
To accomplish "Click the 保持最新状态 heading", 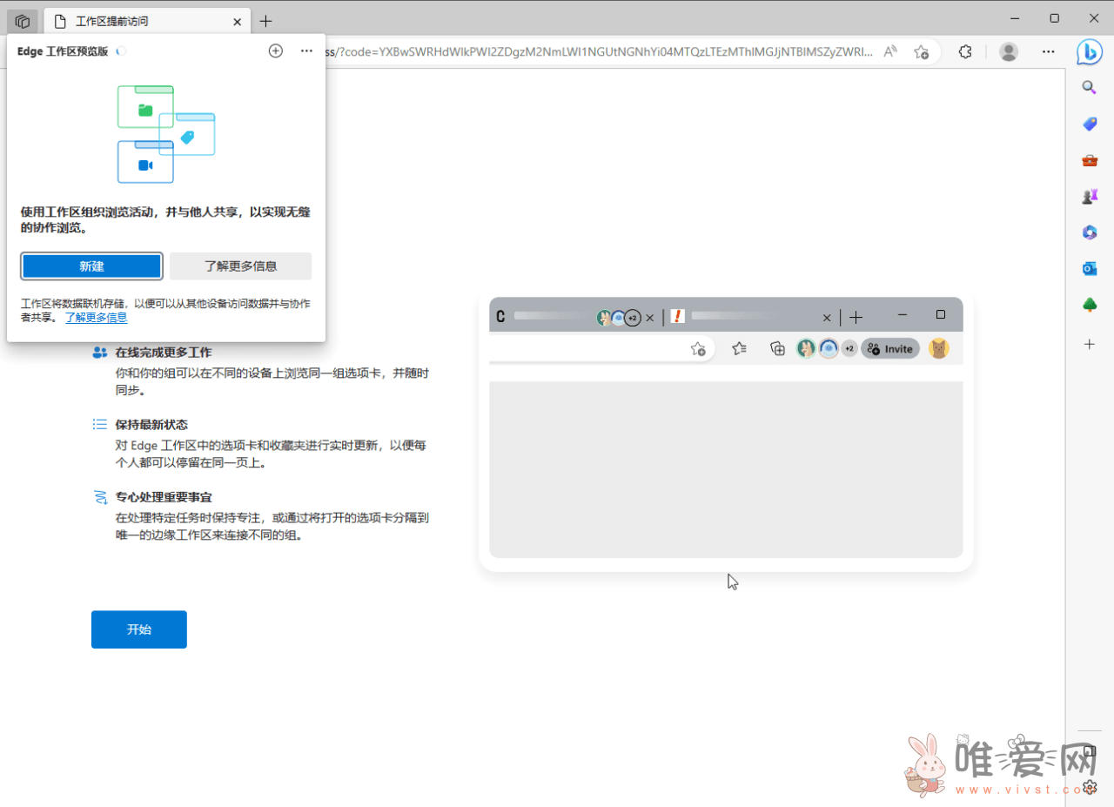I will click(x=151, y=425).
